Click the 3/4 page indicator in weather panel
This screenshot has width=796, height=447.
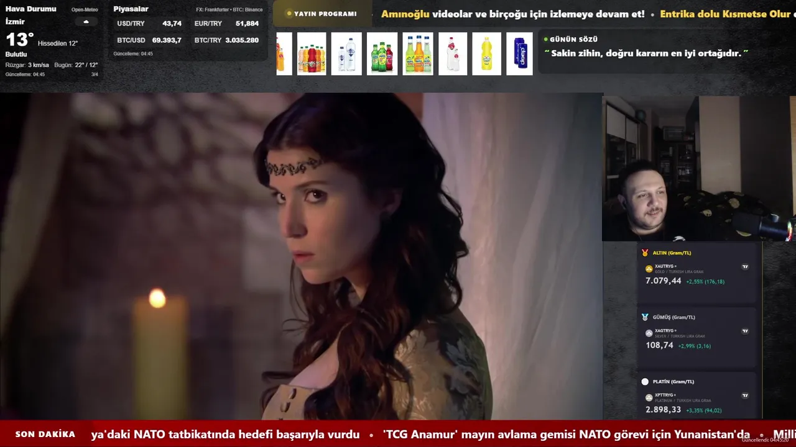(95, 74)
